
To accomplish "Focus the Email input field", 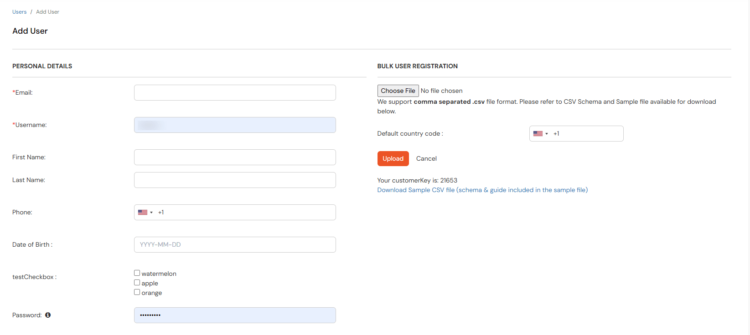I will [x=235, y=92].
